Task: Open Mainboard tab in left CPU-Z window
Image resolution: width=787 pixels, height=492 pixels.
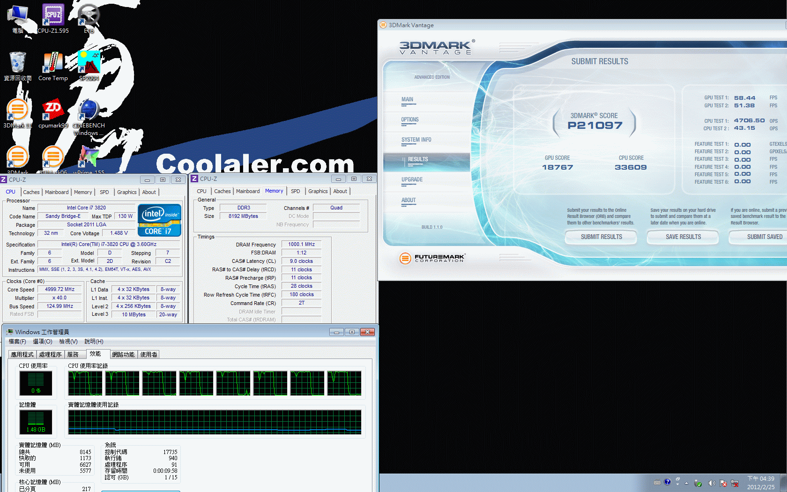Action: tap(57, 192)
